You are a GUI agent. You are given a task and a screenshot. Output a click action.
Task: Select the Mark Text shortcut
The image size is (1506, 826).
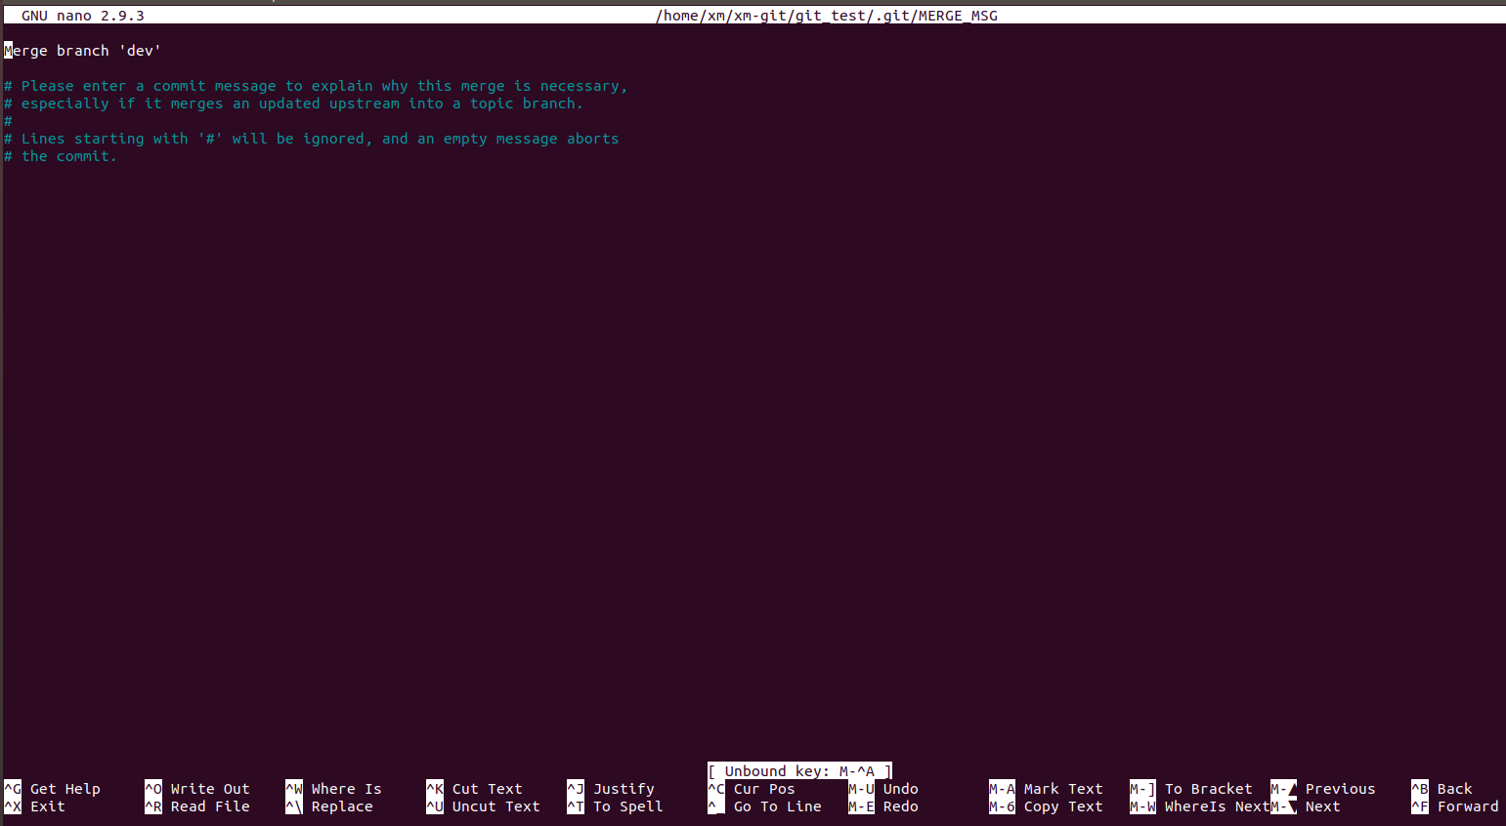pos(1063,789)
